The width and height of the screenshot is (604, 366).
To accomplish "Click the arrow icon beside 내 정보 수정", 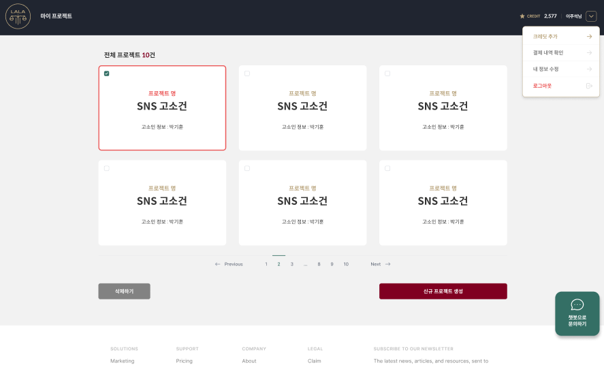I will [589, 69].
